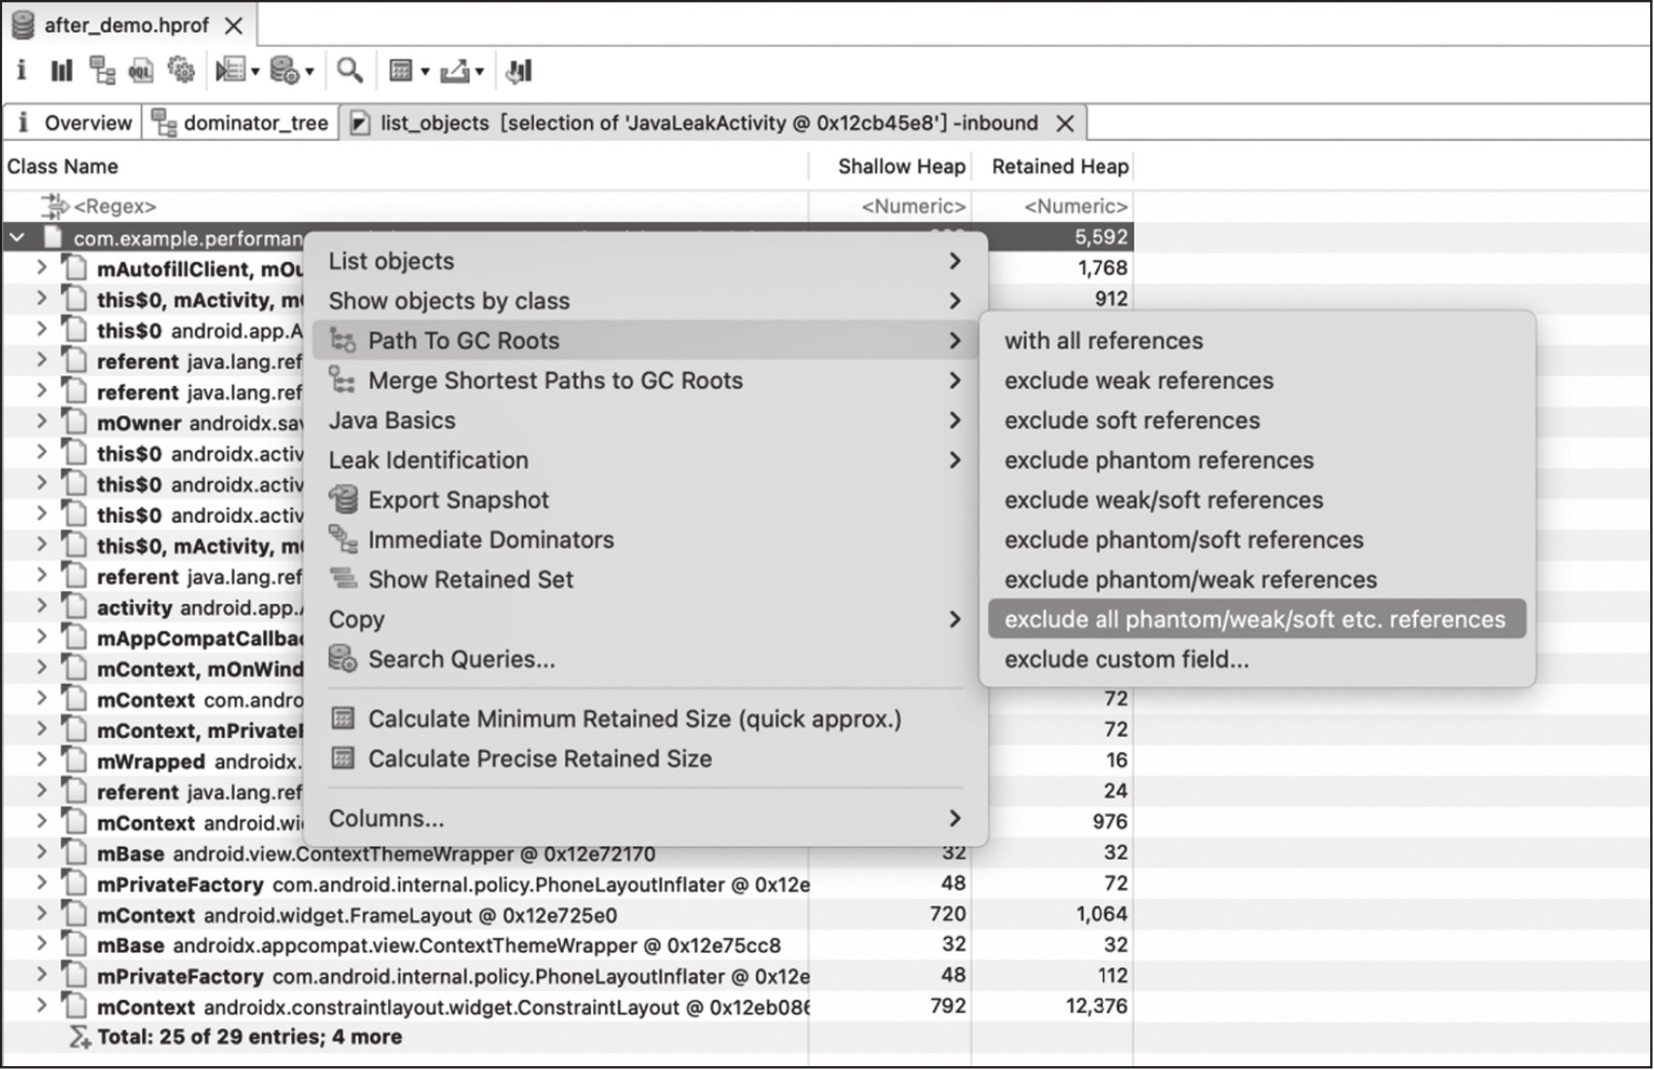Image resolution: width=1654 pixels, height=1070 pixels.
Task: Expand the activity android.app row
Action: point(42,606)
